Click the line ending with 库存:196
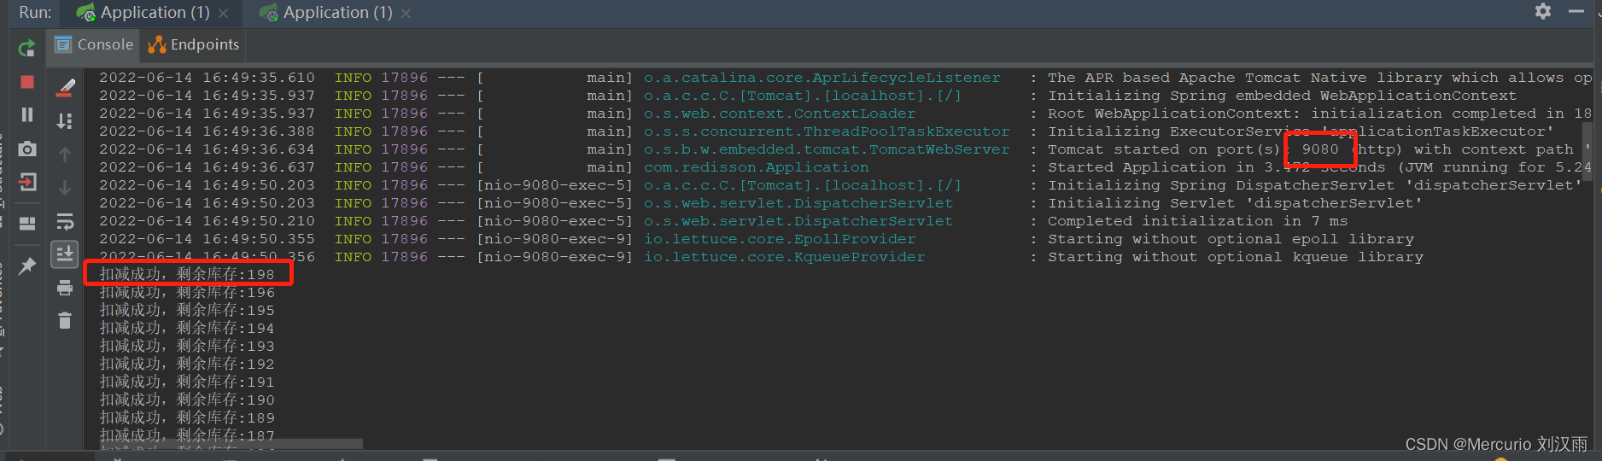The height and width of the screenshot is (461, 1602). (187, 292)
